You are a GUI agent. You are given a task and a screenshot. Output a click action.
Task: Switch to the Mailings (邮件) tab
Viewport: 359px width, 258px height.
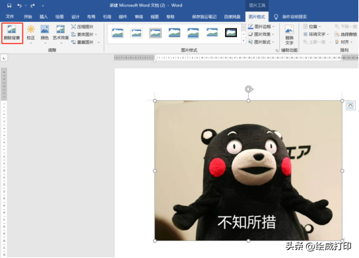tap(123, 16)
